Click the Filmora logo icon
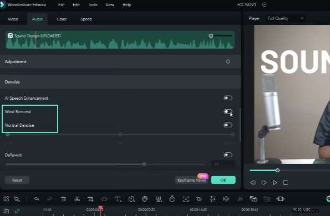The width and height of the screenshot is (330, 216). tap(3, 4)
